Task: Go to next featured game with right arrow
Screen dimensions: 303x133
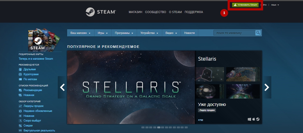Action: pos(267,87)
